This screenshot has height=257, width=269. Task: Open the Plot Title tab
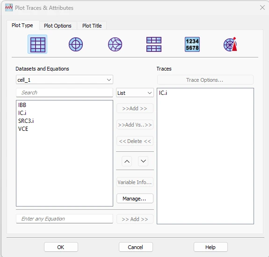pos(92,26)
